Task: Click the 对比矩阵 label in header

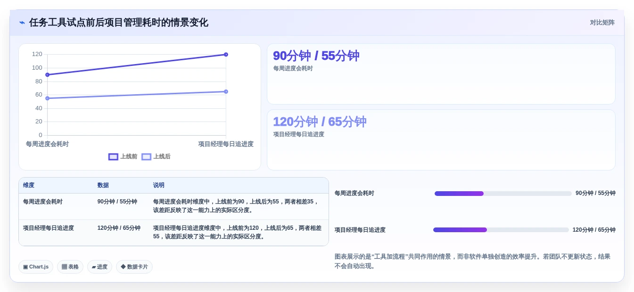Action: click(602, 23)
